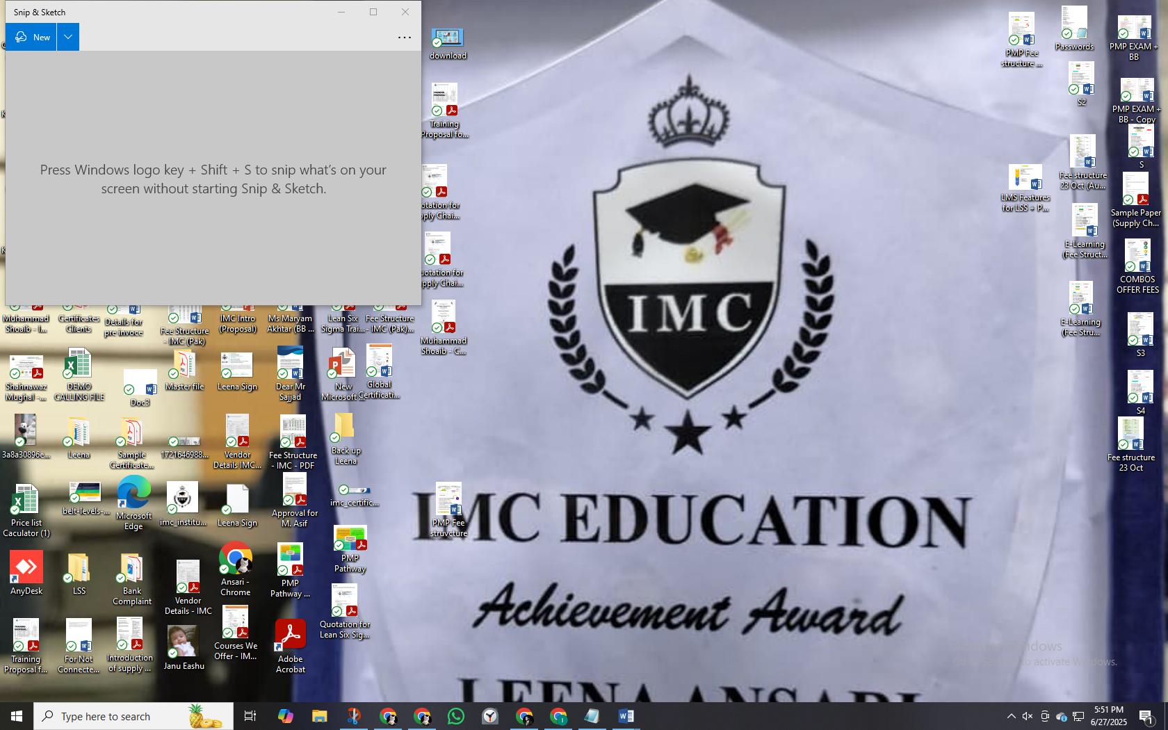The height and width of the screenshot is (730, 1168).
Task: Select Master file PDF icon
Action: point(184,371)
